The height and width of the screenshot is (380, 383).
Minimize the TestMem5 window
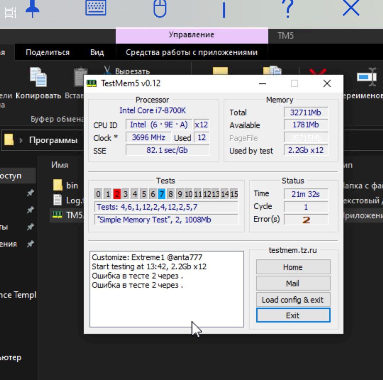click(x=262, y=84)
